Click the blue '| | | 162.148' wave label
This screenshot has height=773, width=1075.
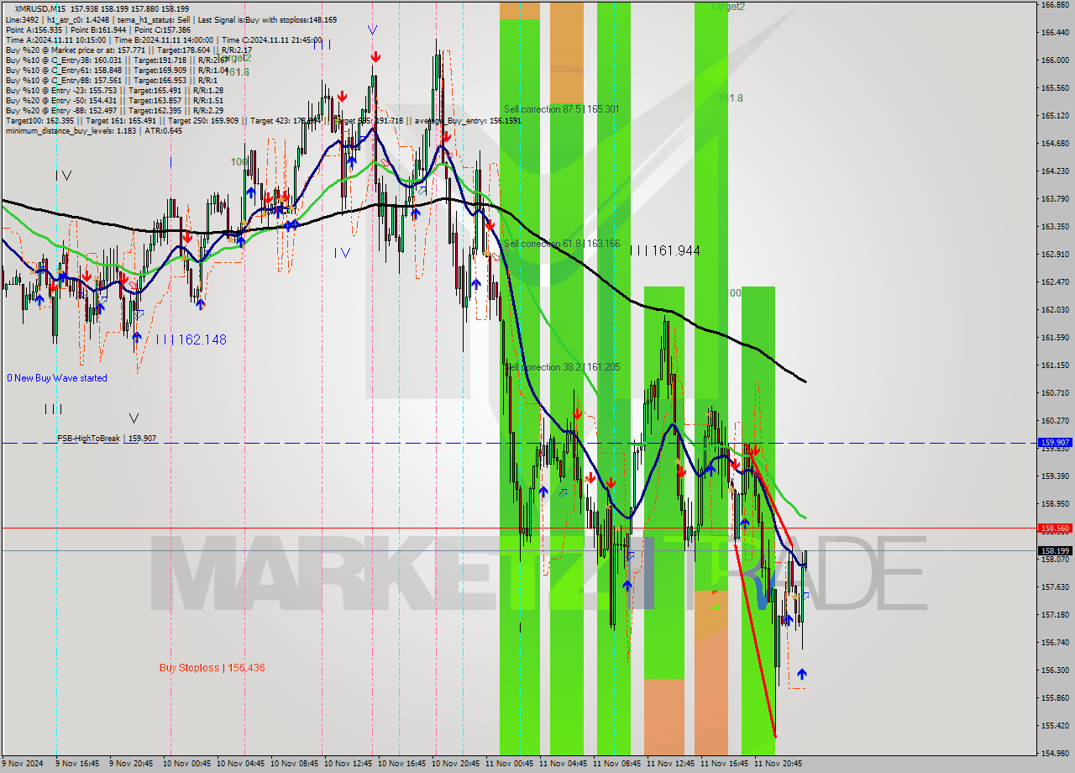(x=191, y=340)
